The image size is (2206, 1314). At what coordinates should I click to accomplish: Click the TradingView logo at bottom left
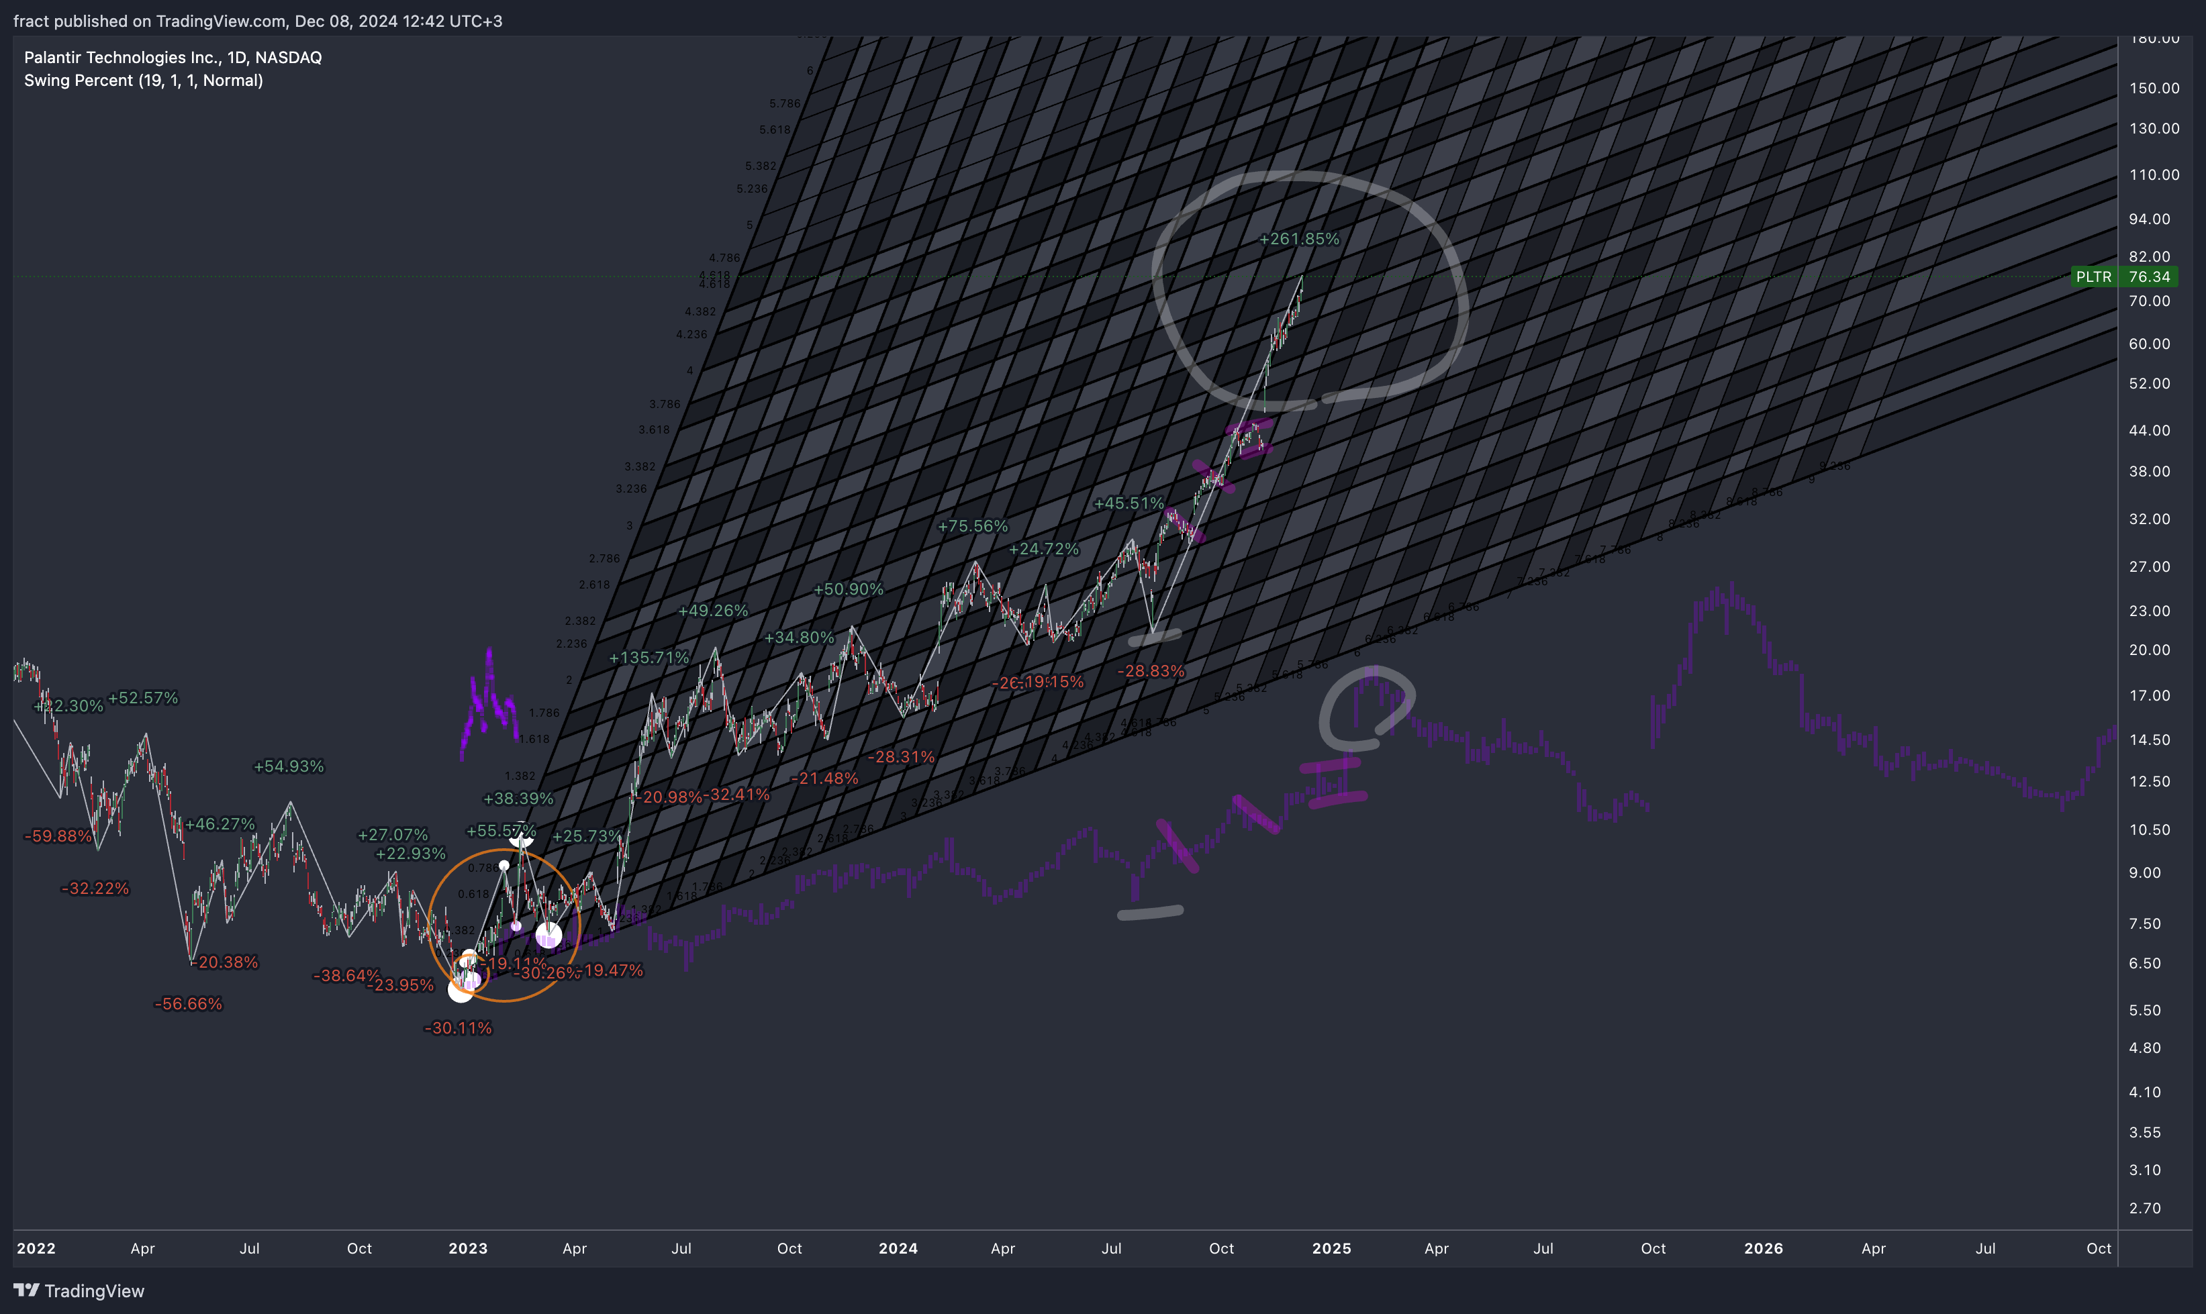pyautogui.click(x=79, y=1290)
